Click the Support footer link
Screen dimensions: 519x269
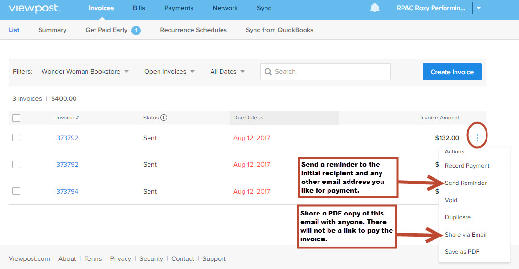click(214, 259)
